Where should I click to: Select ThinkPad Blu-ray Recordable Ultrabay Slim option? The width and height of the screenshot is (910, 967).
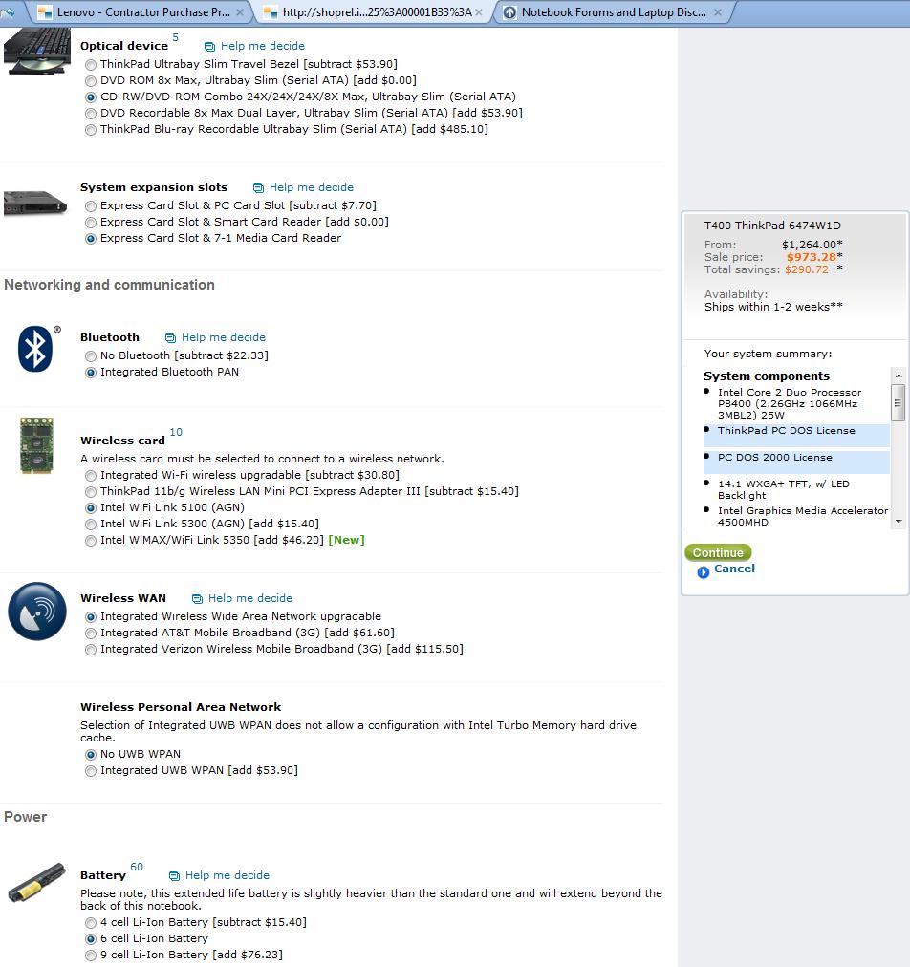point(91,130)
